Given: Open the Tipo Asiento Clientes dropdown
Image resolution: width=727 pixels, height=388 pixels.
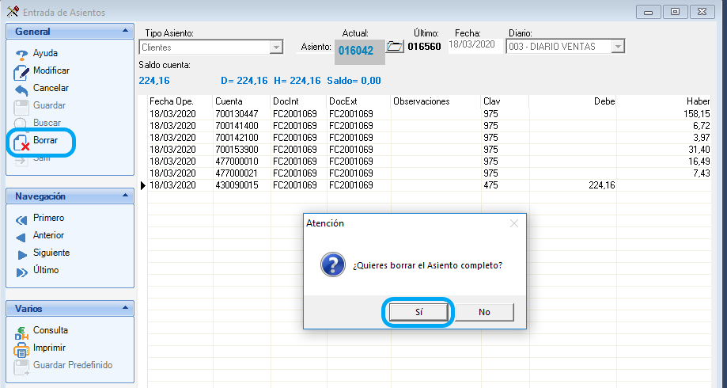Looking at the screenshot, I should [x=276, y=48].
